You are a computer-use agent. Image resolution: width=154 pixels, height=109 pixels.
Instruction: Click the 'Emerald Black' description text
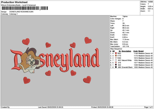pyautogui.click(x=127, y=67)
